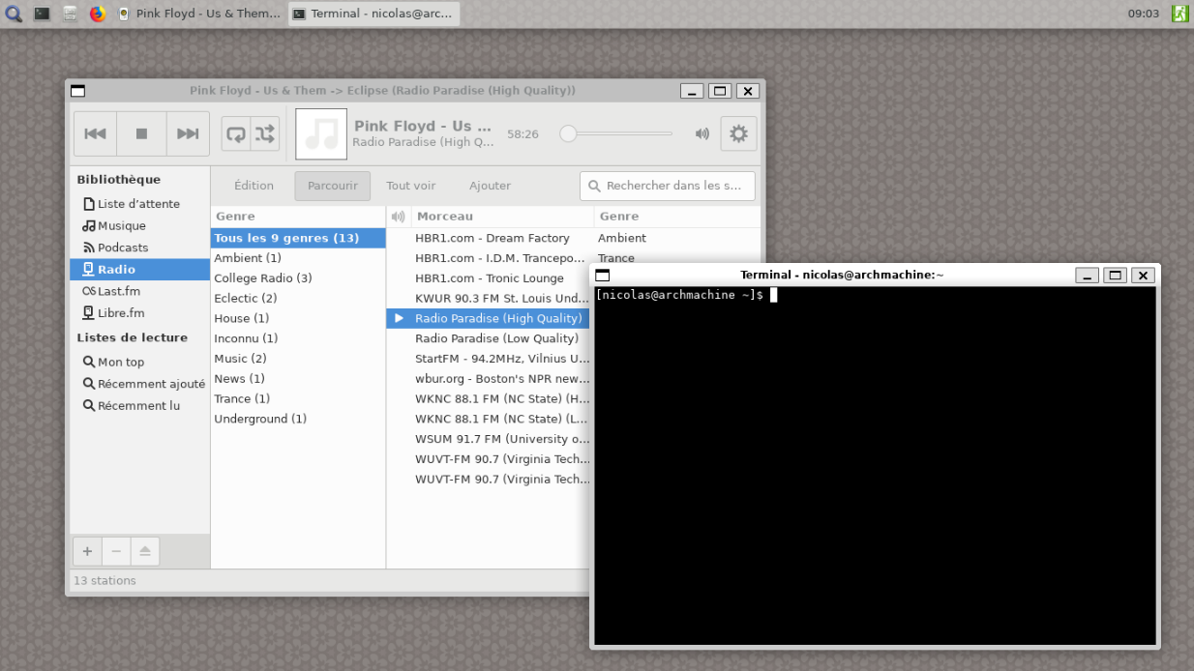The width and height of the screenshot is (1194, 671).
Task: Filter by College Radio (3) genre
Action: (x=298, y=278)
